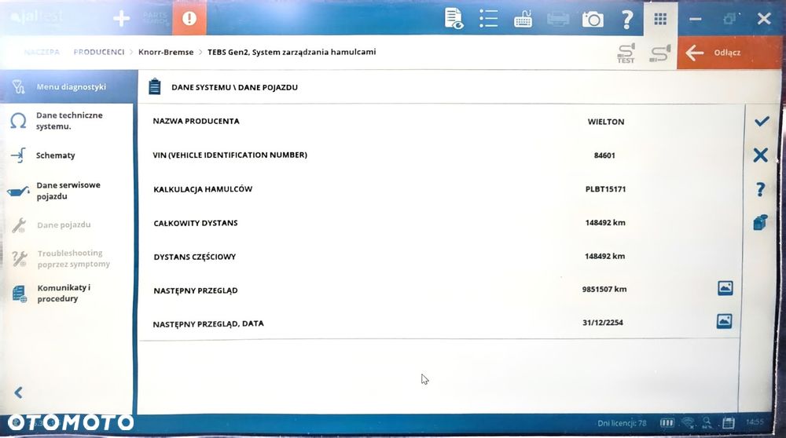This screenshot has height=438, width=786.
Task: Confirm with the blue checkmark button
Action: pos(762,121)
